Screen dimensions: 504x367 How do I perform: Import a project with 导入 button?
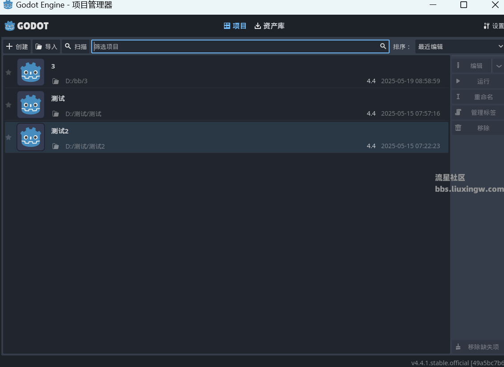(46, 47)
